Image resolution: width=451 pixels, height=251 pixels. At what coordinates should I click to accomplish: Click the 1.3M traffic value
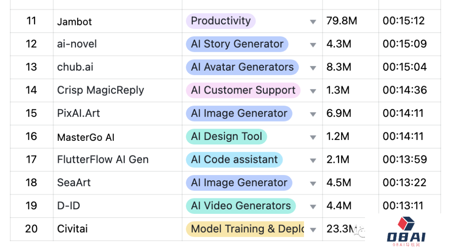click(338, 90)
